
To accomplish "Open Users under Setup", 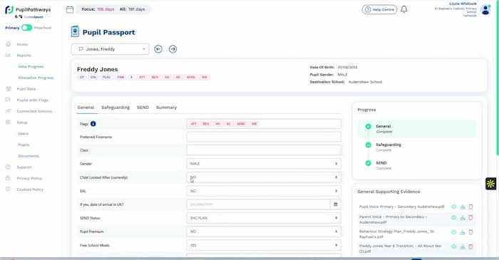I will [24, 133].
